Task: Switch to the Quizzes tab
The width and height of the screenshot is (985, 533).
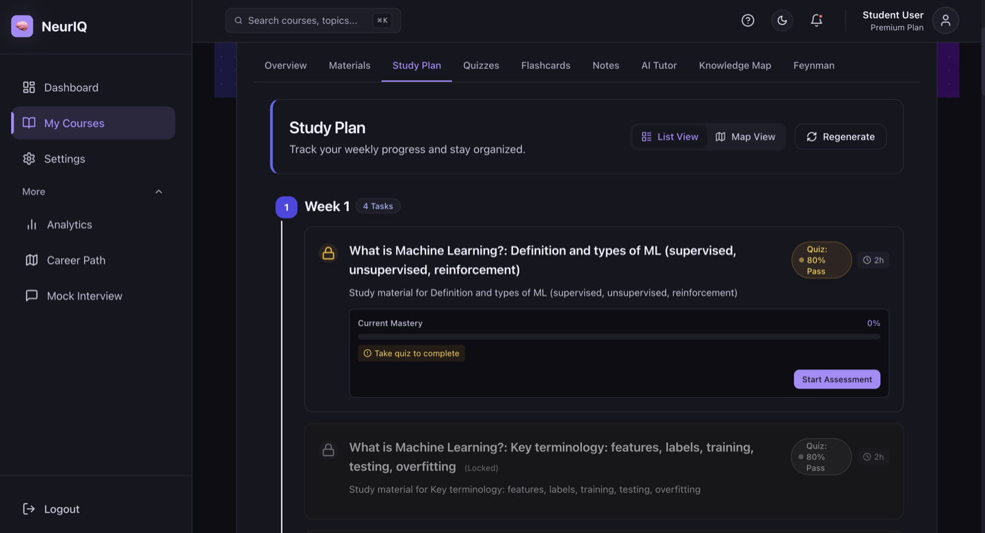Action: pos(481,66)
